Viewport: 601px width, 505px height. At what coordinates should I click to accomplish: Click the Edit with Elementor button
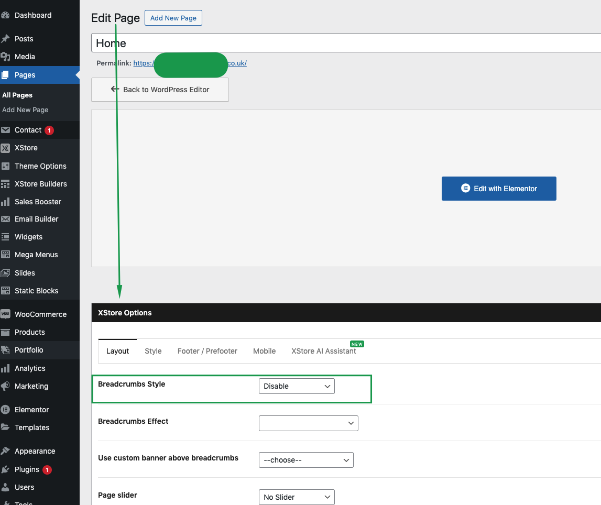point(499,189)
